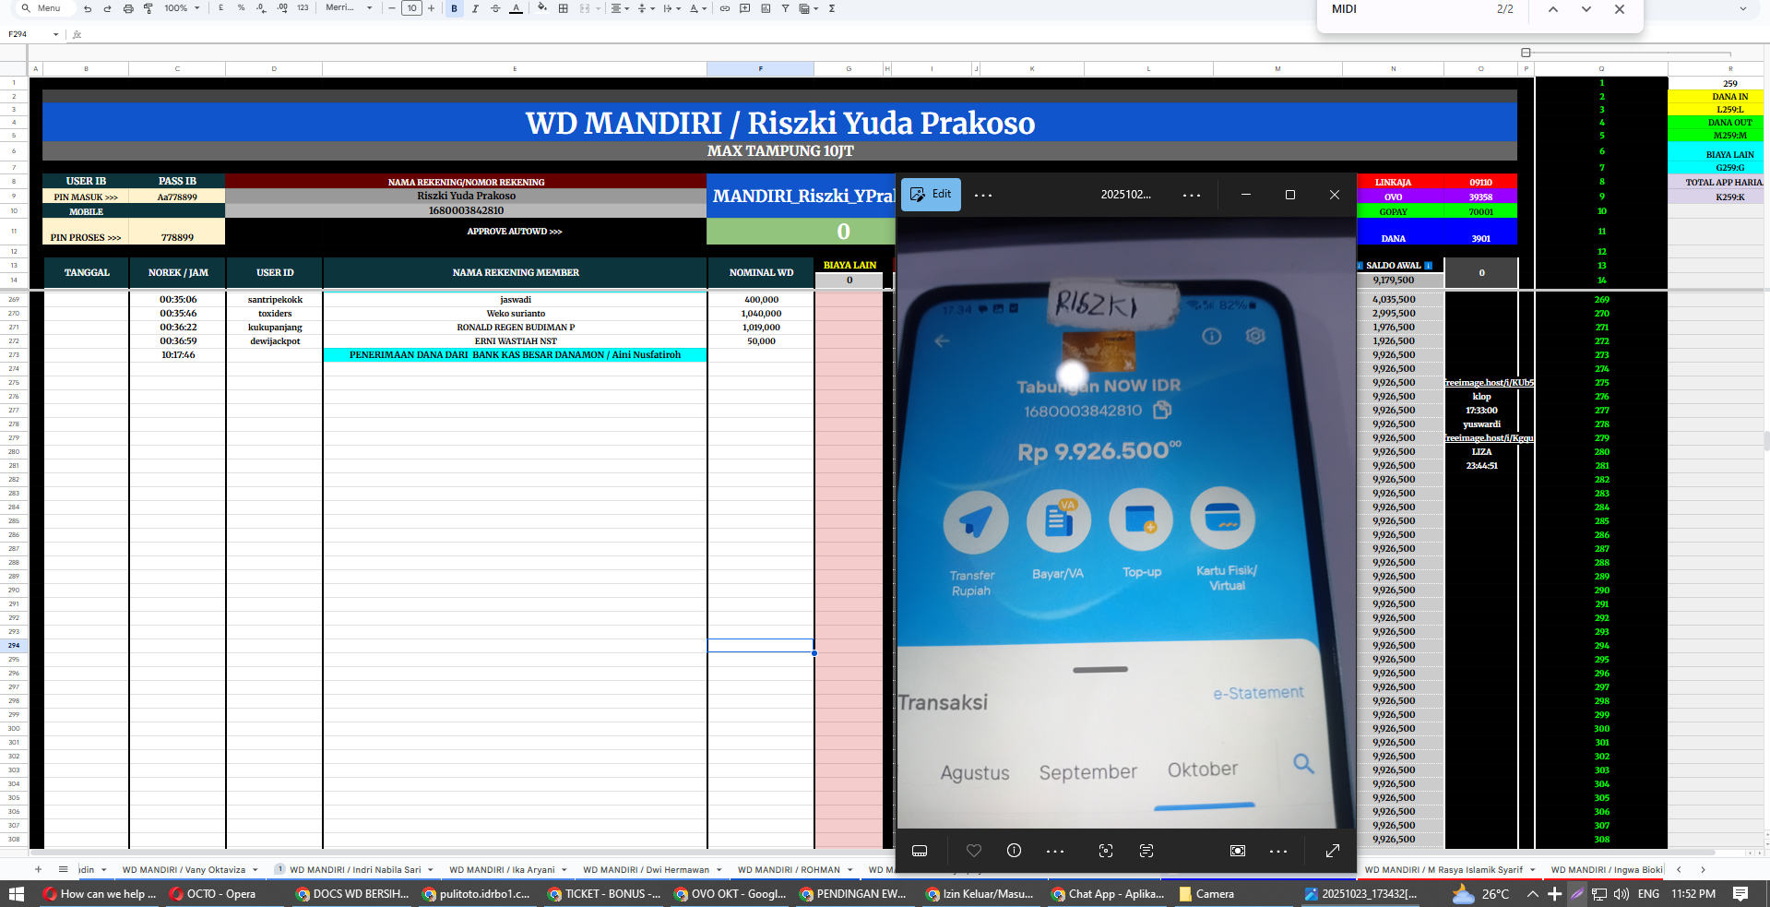Image resolution: width=1770 pixels, height=907 pixels.
Task: Click the font size input box
Action: [x=411, y=8]
